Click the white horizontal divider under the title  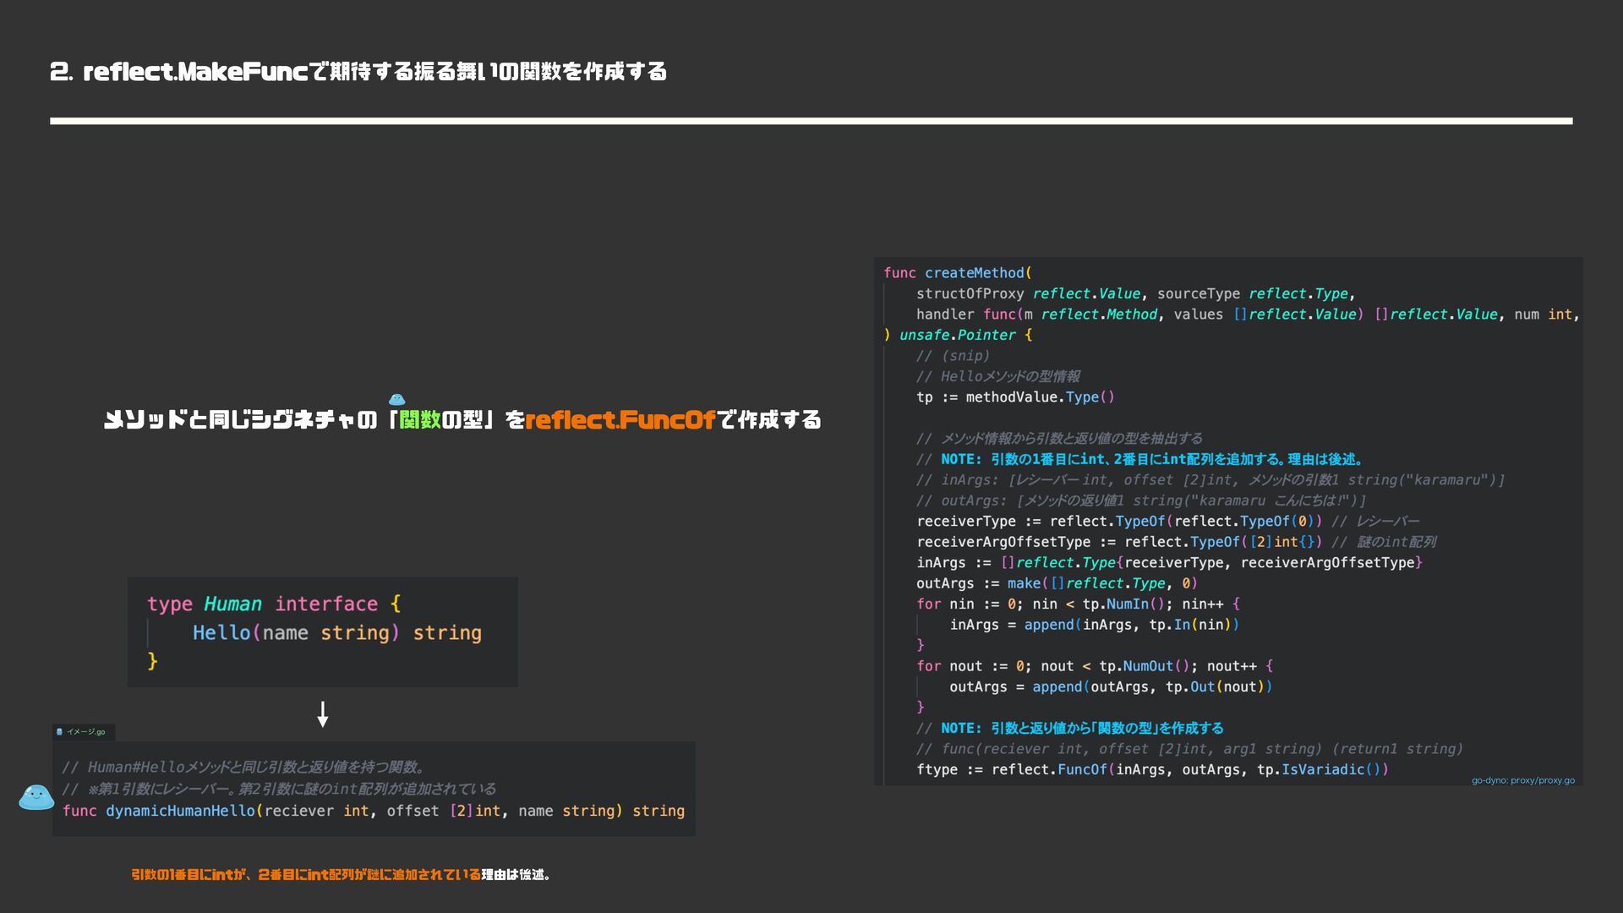point(811,121)
